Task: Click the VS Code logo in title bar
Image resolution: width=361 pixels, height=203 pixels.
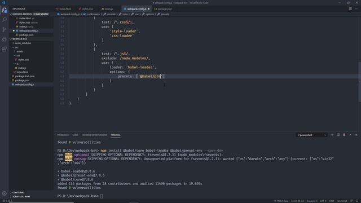Action: tap(3, 3)
